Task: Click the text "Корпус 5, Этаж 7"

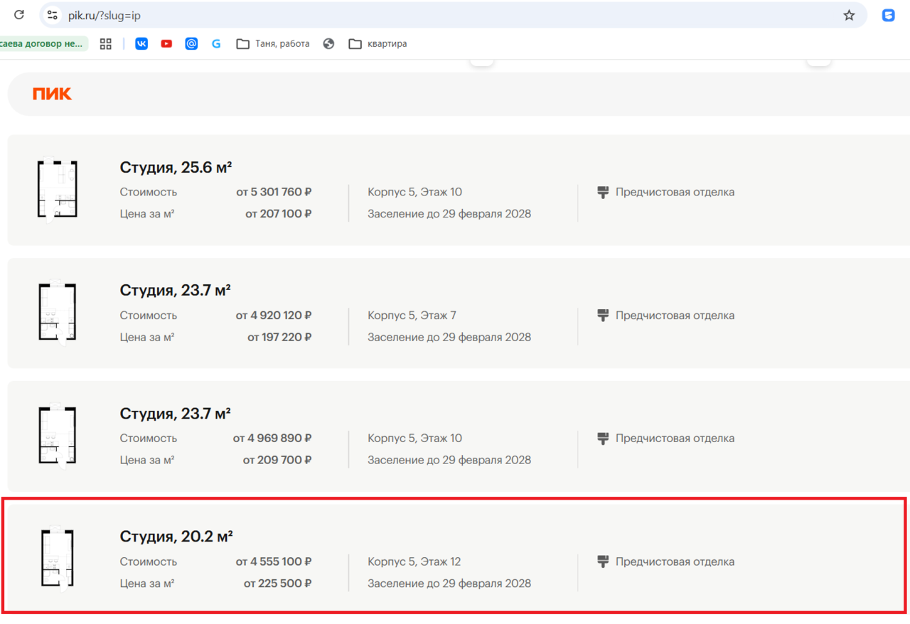Action: point(412,316)
